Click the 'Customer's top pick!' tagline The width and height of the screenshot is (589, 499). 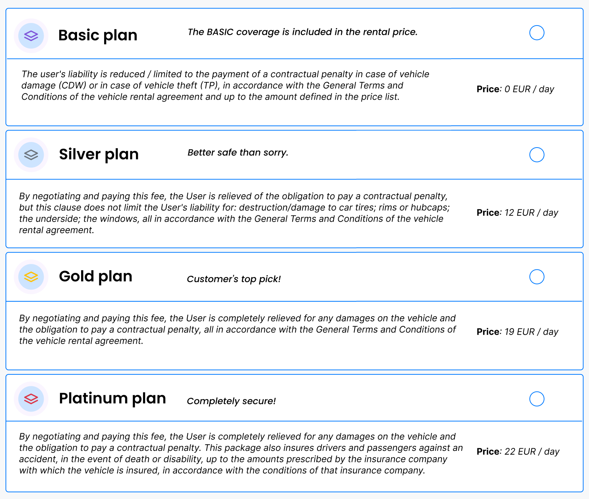234,279
